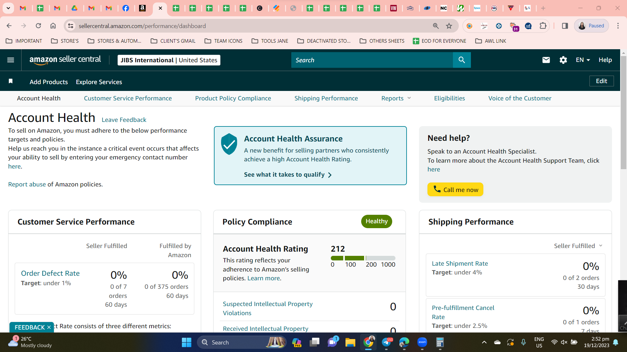Open Chrome side panel icon
The image size is (627, 352).
[x=565, y=26]
